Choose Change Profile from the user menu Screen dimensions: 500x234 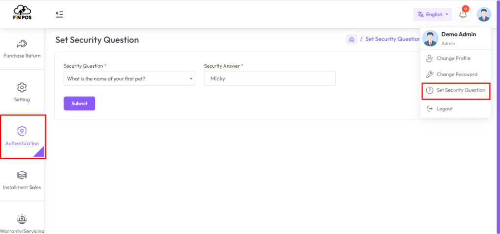455,58
